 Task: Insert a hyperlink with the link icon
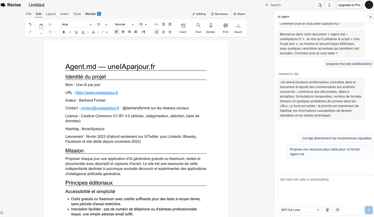tap(156, 24)
